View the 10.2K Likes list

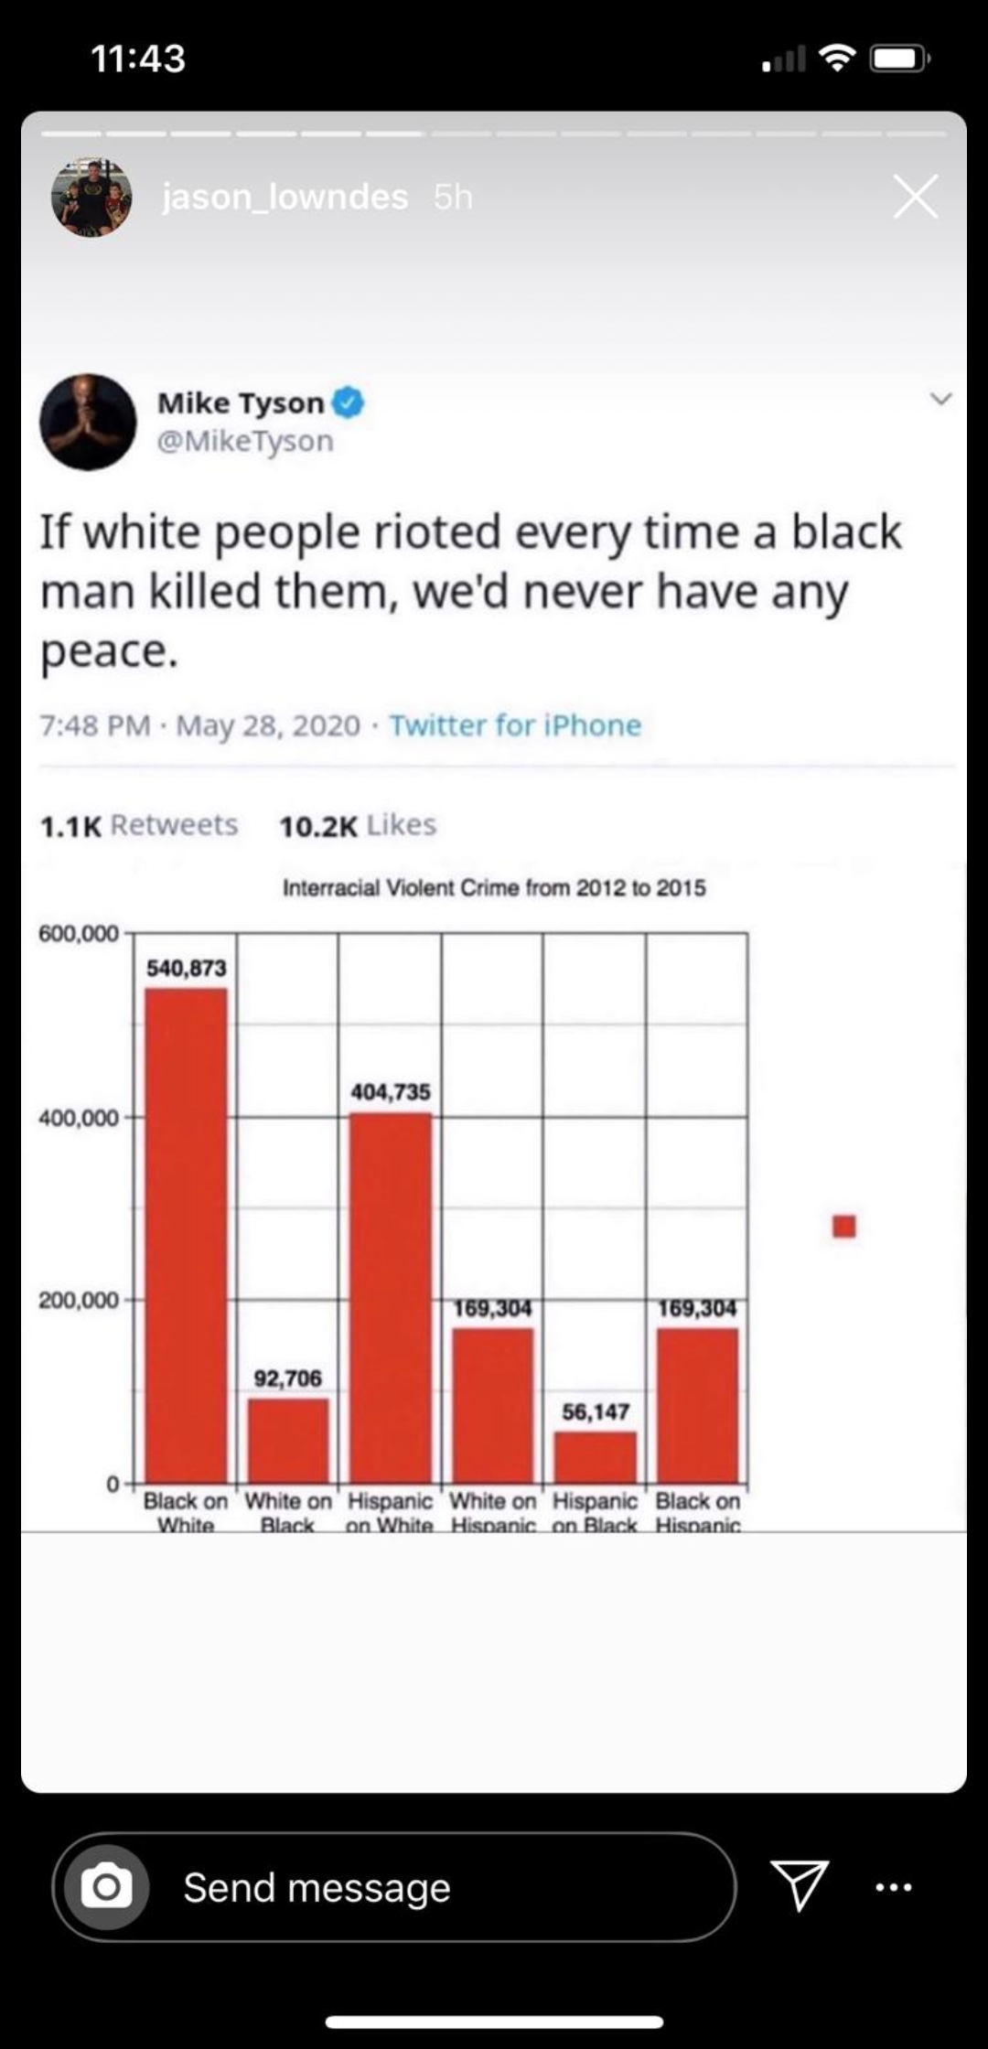[358, 825]
